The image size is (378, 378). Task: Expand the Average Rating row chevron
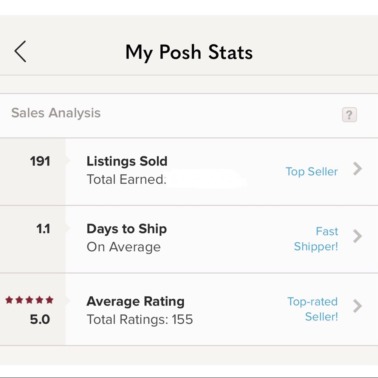coord(358,306)
